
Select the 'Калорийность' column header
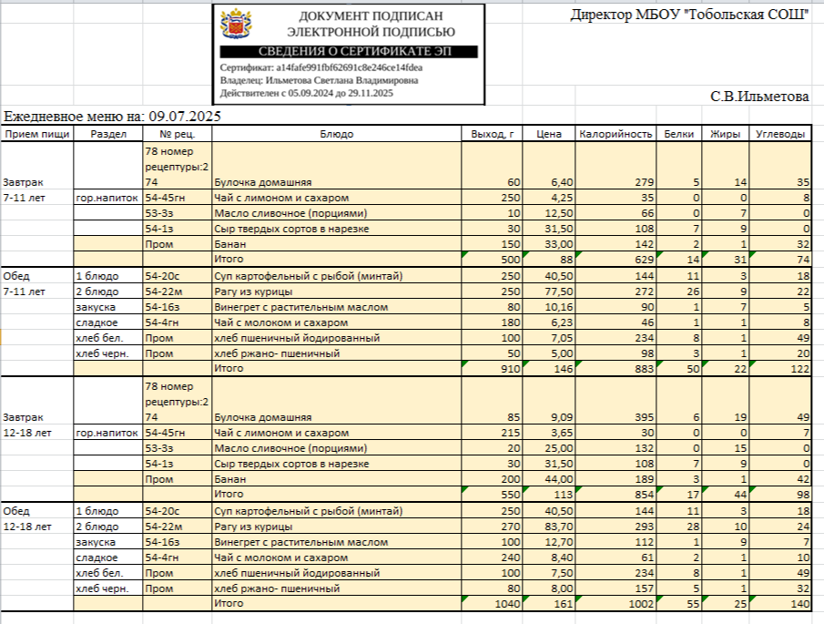(615, 134)
